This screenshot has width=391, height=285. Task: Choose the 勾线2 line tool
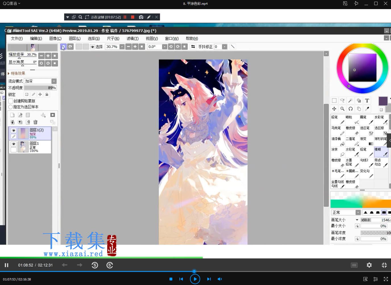click(367, 163)
